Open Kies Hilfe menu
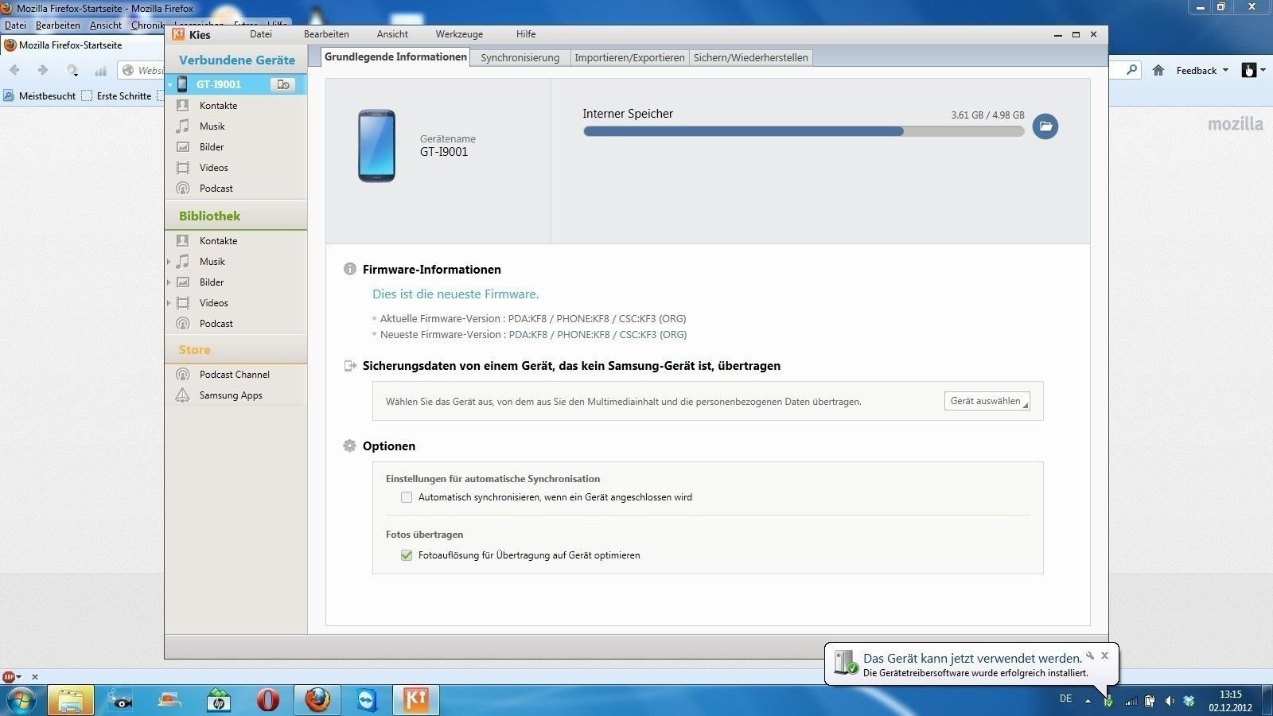Screen dimensions: 1273x716 click(x=526, y=34)
